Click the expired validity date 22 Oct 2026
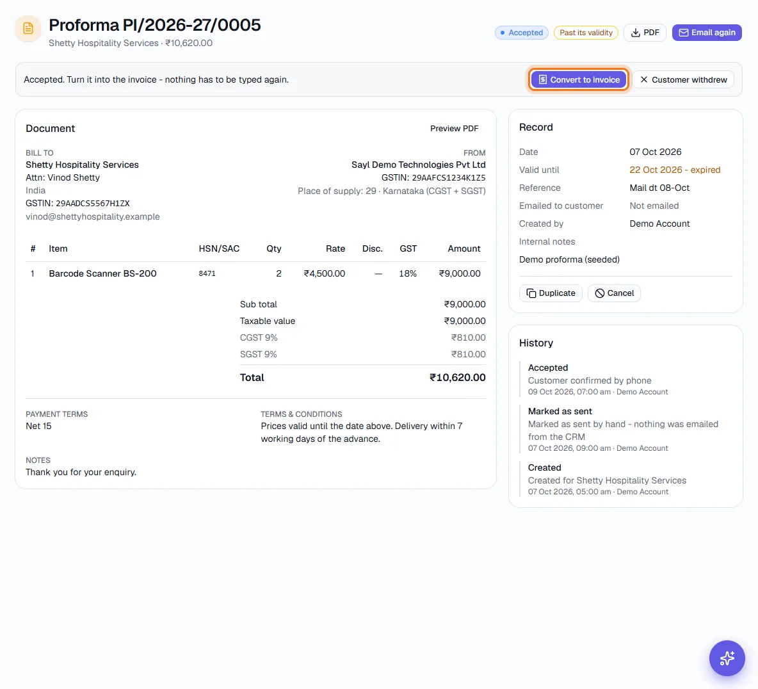The width and height of the screenshot is (758, 689). 674,170
